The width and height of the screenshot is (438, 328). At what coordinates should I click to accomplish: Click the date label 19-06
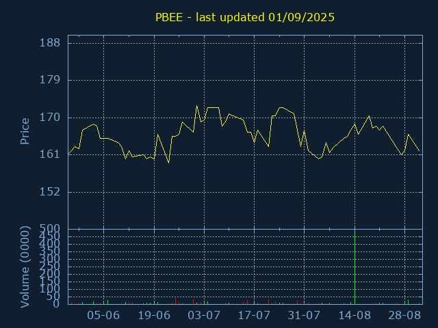154,316
